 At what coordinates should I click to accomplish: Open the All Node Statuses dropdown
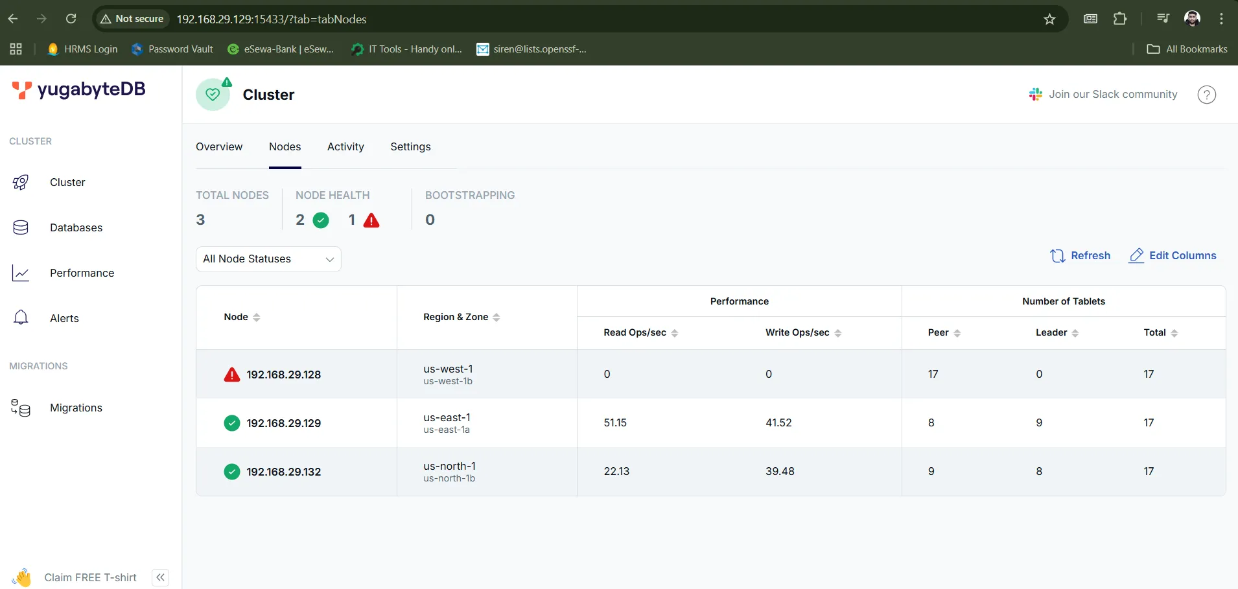click(268, 259)
